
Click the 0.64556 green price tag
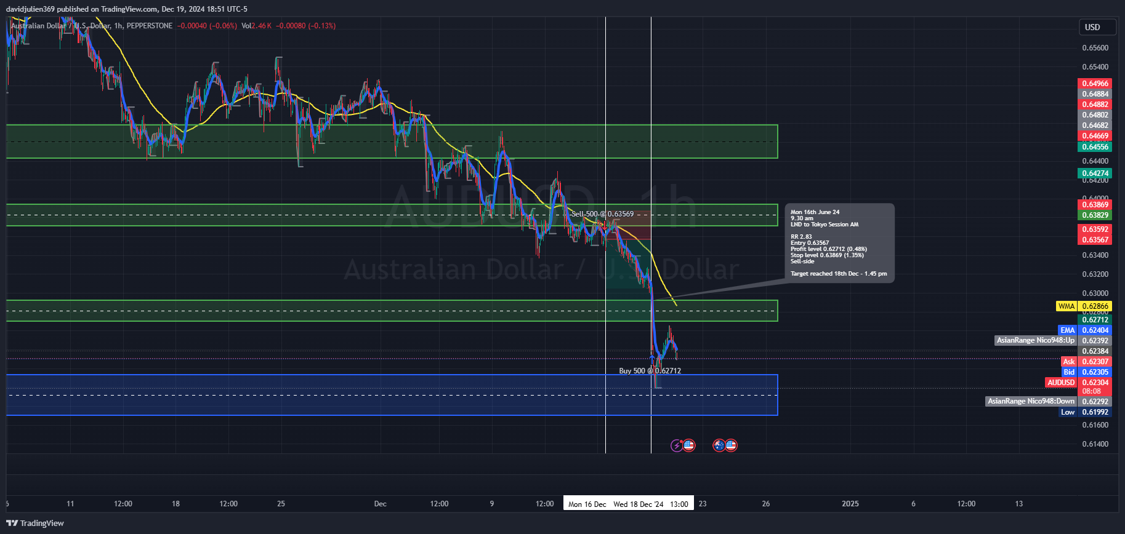(1095, 147)
